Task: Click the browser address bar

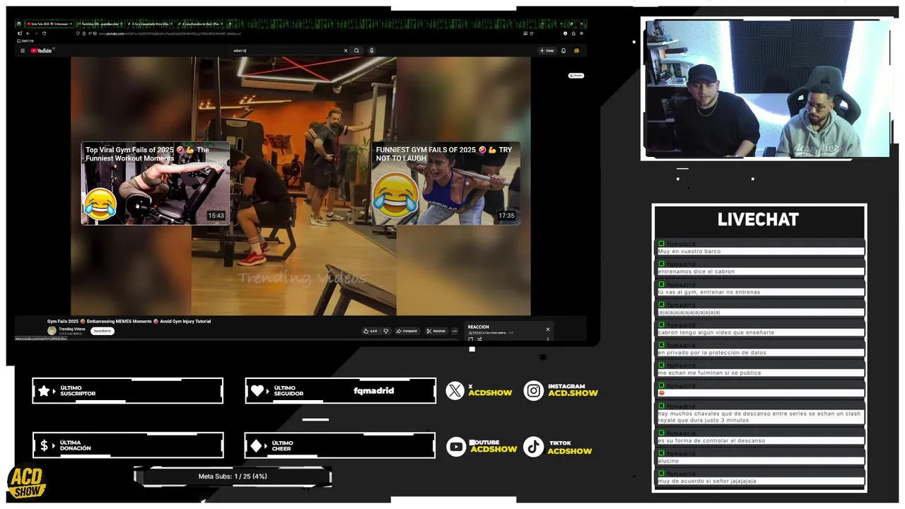Action: click(x=304, y=33)
